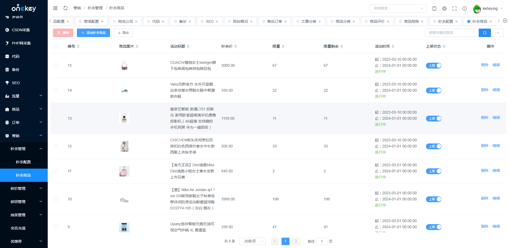Toggle 上架 switch for row 11 Dior
This screenshot has width=509, height=248.
pos(434,171)
